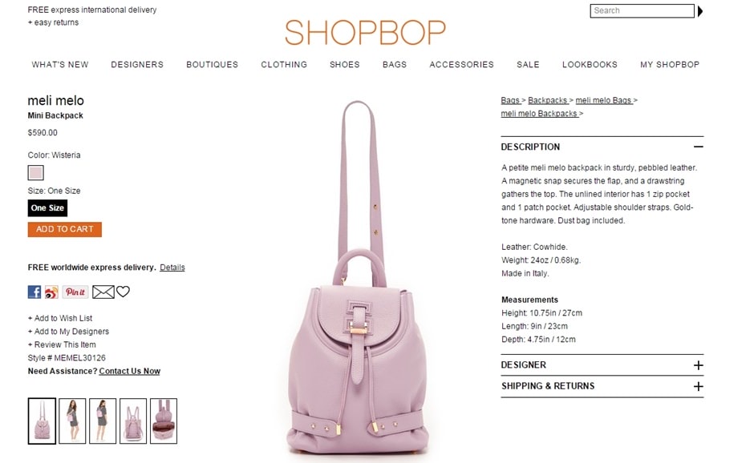Open the Designers menu

pos(137,64)
